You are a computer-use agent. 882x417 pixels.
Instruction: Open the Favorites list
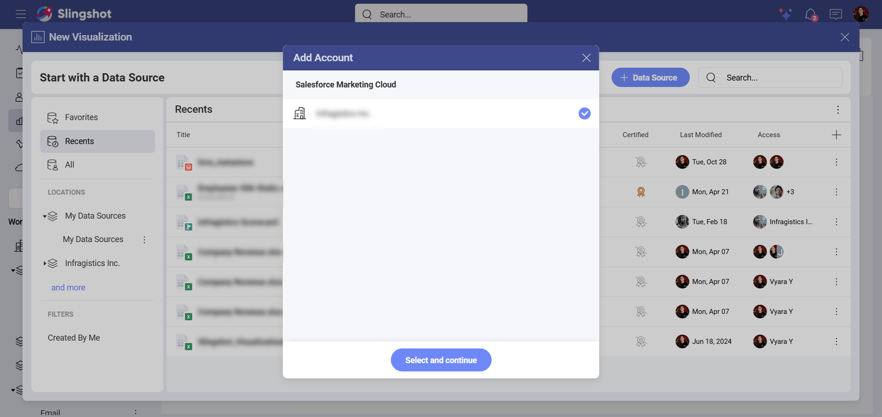[x=97, y=117]
